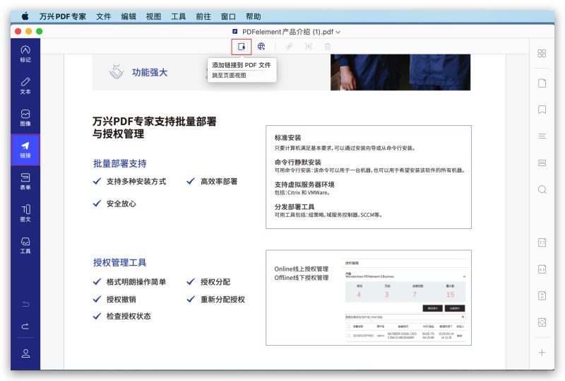The image size is (565, 381).
Task: Open the 文件 menu
Action: (x=103, y=16)
